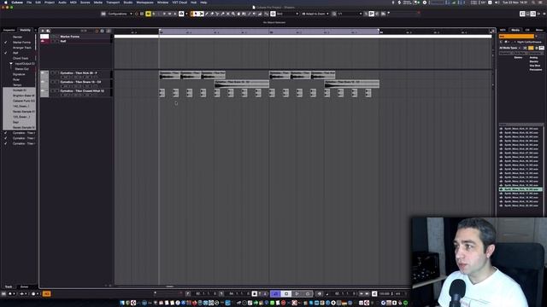This screenshot has height=307, width=547.
Task: Click the Electric style filter
Action: coord(533,61)
